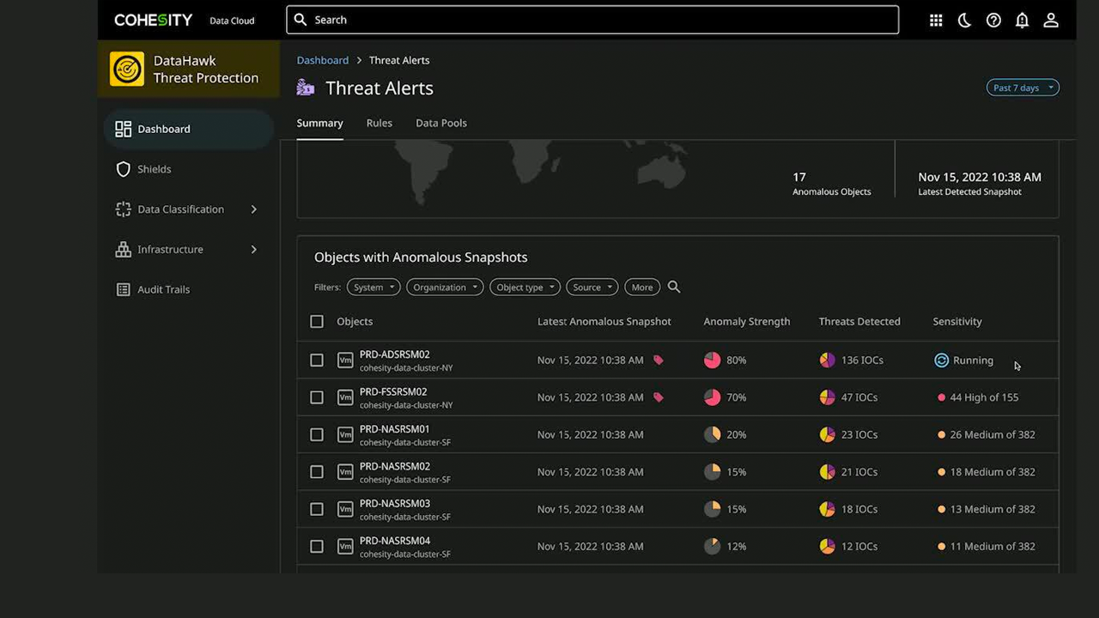Check the PRD-ADSRSM02 row checkbox
Viewport: 1099px width, 618px height.
[317, 360]
